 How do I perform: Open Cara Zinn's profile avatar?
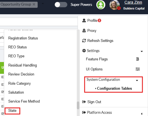114,5
